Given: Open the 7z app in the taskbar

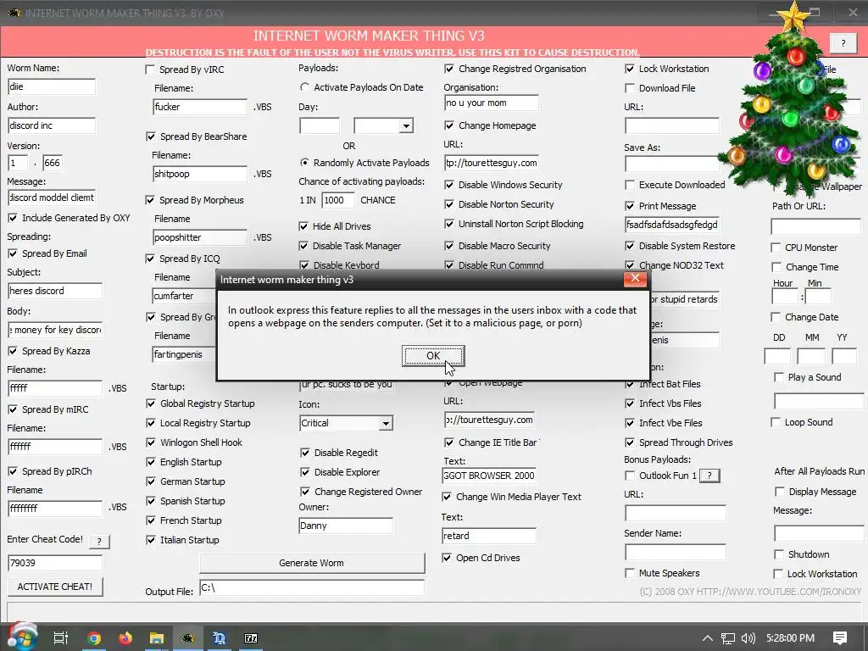Looking at the screenshot, I should [251, 638].
